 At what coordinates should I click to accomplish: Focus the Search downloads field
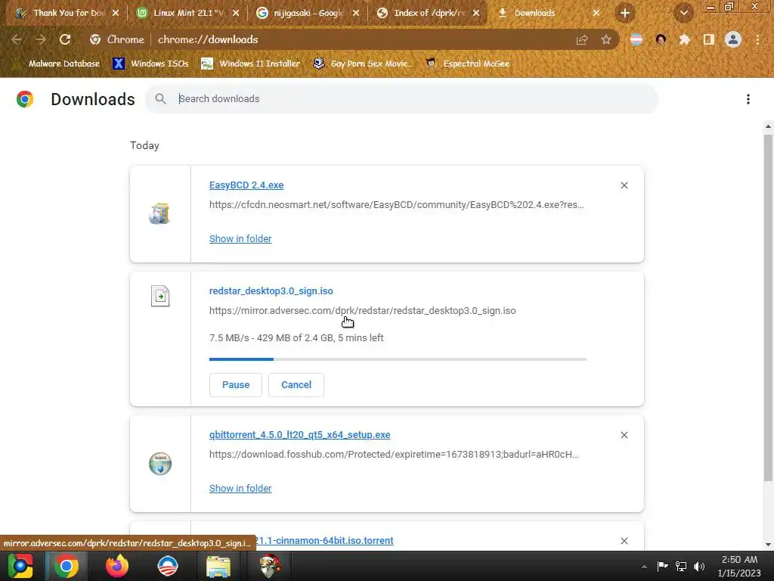pyautogui.click(x=401, y=99)
